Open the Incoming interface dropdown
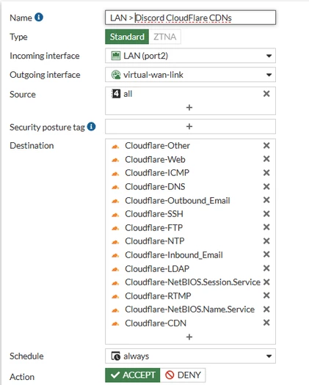 tap(190, 56)
